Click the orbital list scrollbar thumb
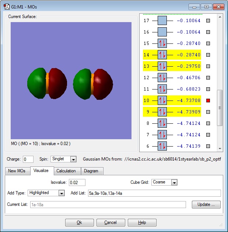The width and height of the screenshot is (228, 232). 220,108
